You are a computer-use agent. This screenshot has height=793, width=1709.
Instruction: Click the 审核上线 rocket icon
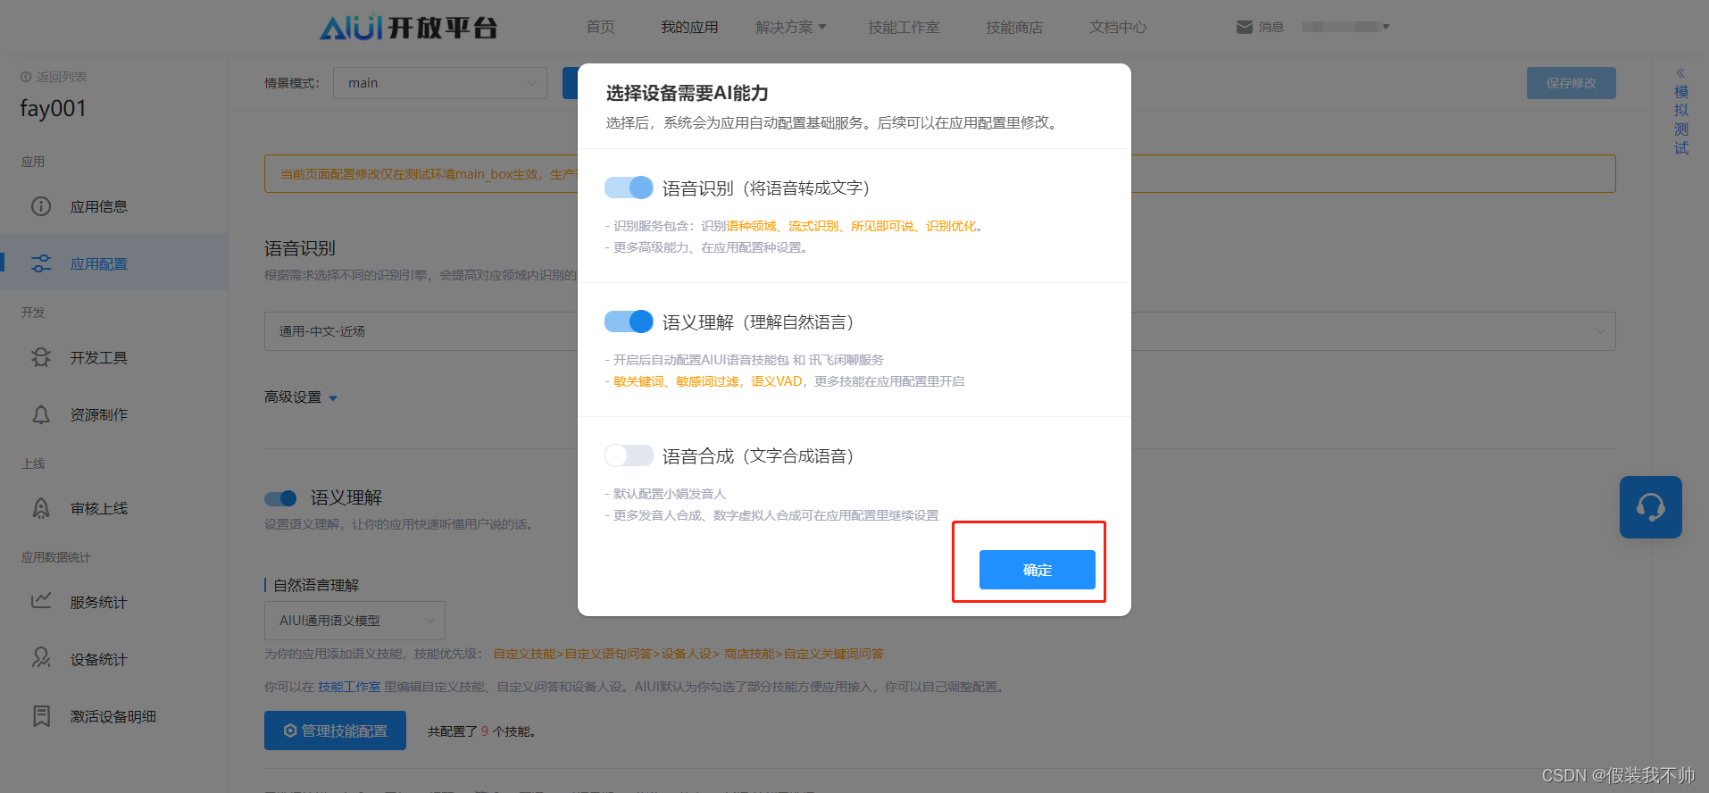pyautogui.click(x=41, y=508)
